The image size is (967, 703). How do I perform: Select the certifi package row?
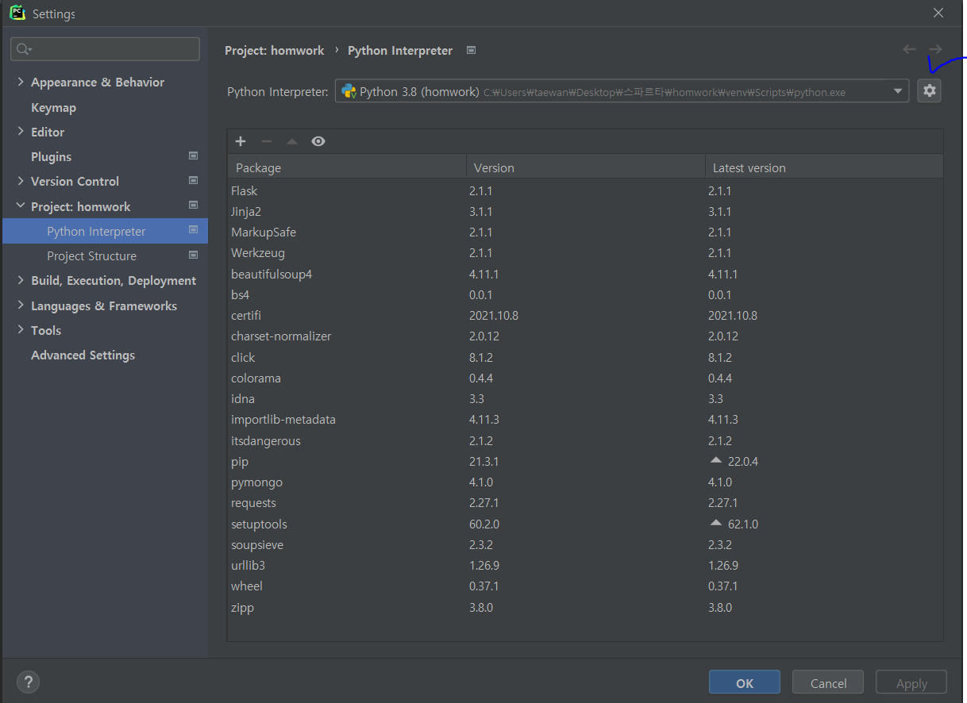click(585, 315)
